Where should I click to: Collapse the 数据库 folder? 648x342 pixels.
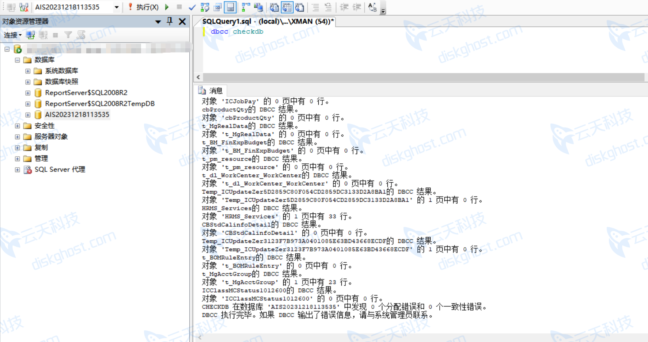17,60
